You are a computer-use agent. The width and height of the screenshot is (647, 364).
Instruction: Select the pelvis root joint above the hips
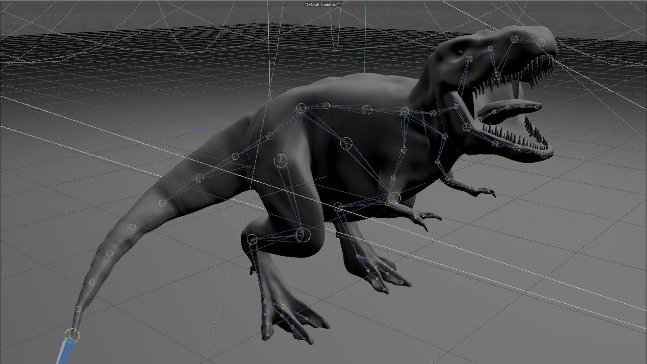(301, 108)
